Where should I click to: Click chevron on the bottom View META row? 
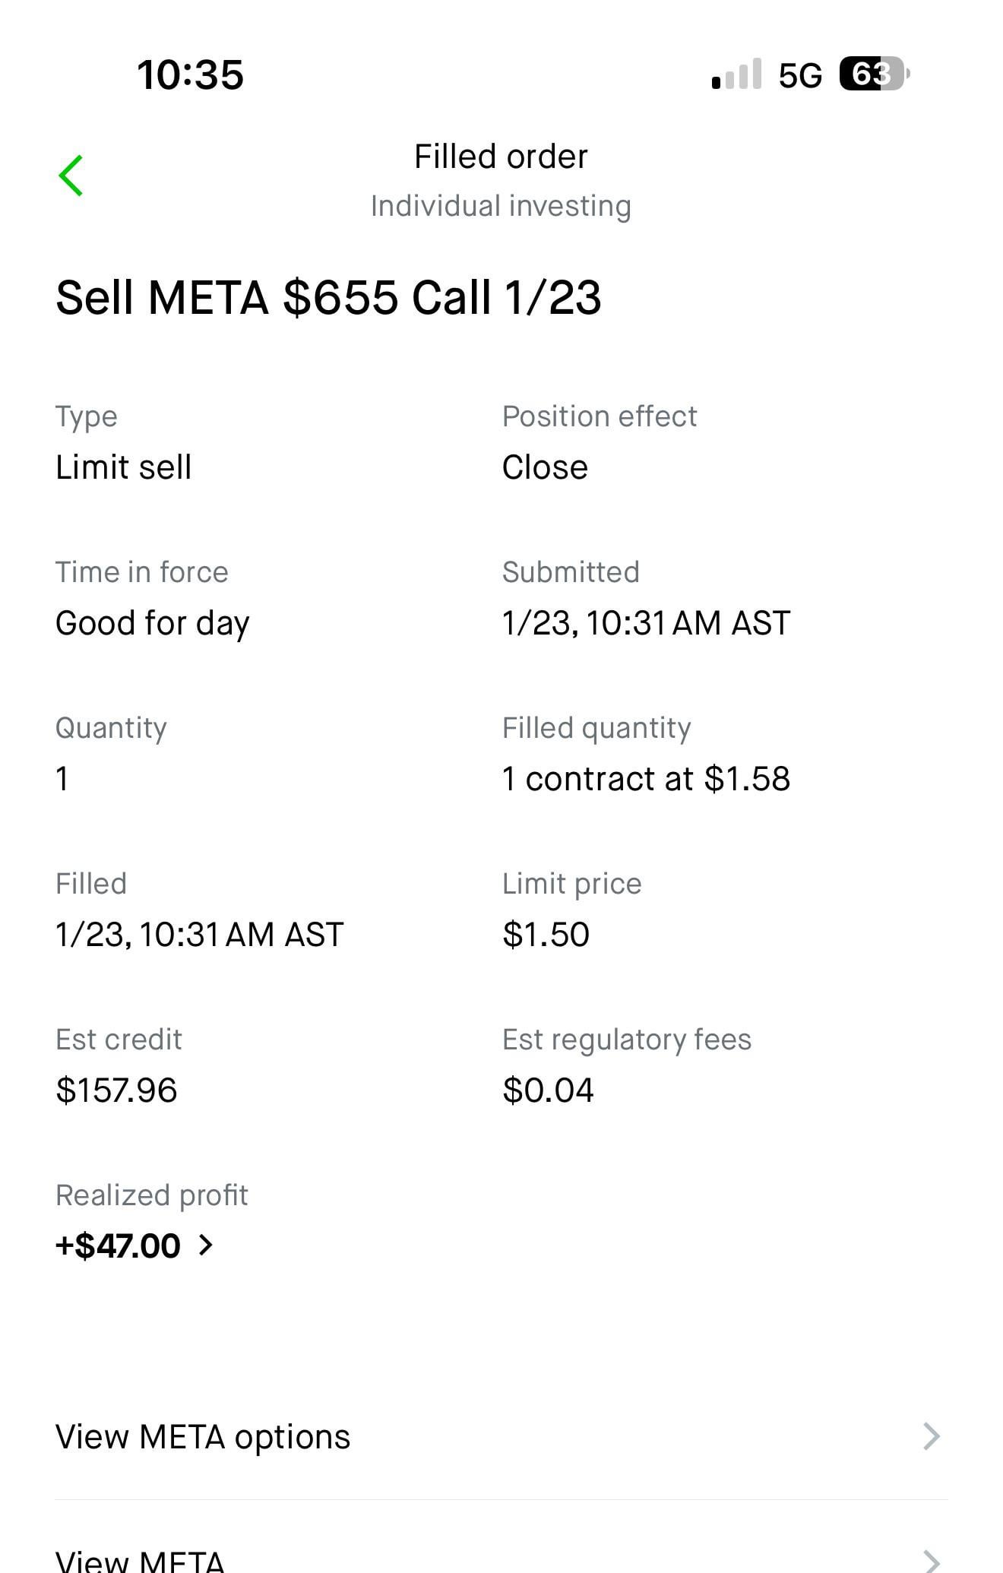[932, 1559]
